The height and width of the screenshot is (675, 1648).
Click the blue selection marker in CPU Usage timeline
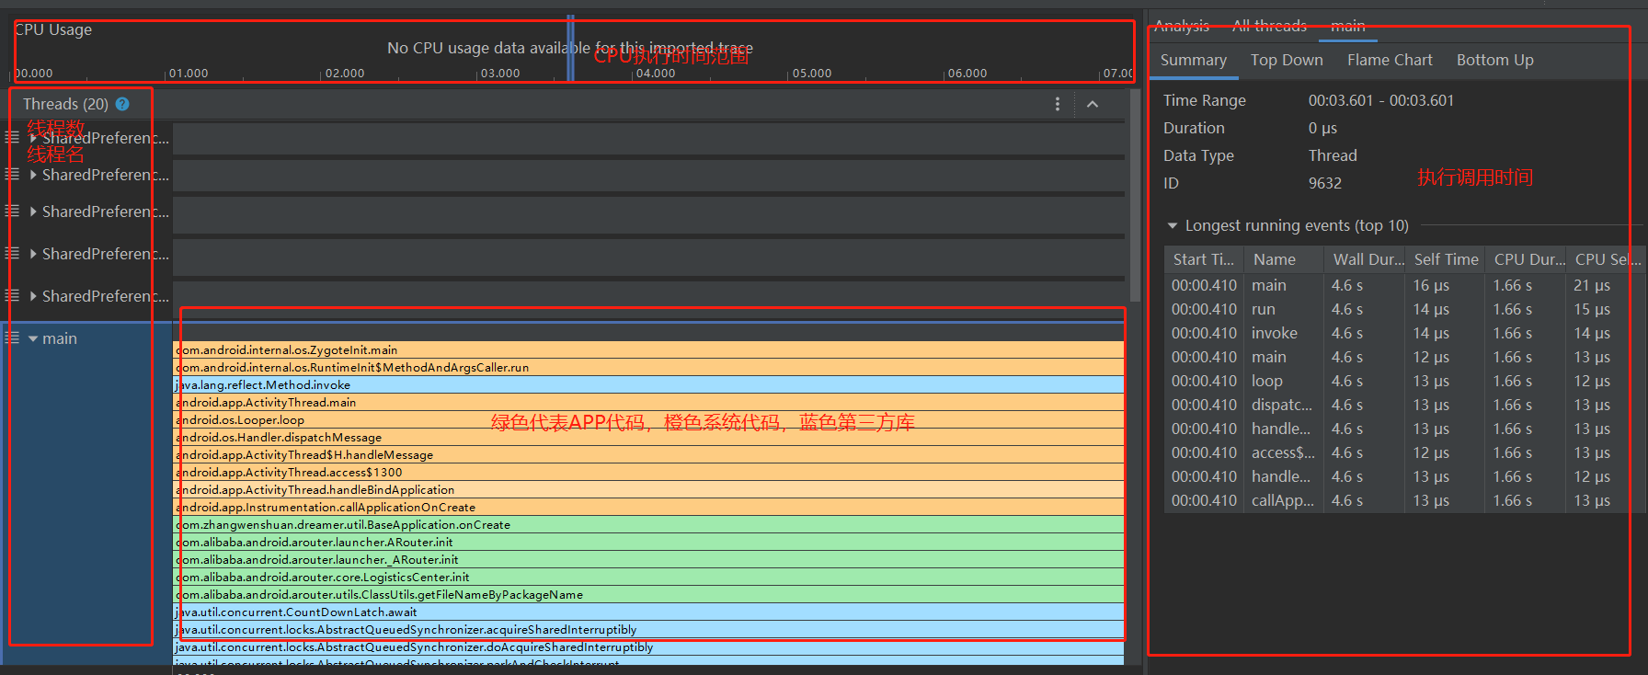point(570,48)
